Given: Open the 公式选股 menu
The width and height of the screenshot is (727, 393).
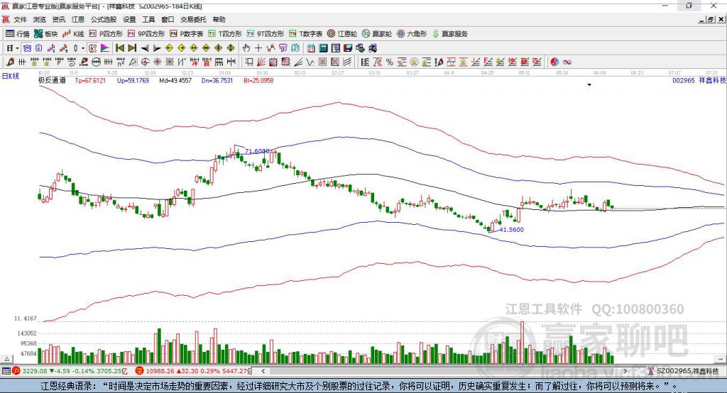Looking at the screenshot, I should (x=104, y=19).
